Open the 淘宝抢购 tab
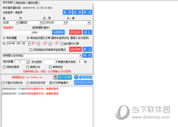 click(20, 3)
